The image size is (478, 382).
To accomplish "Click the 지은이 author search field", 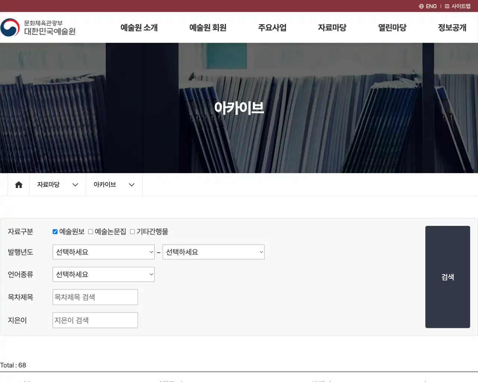I will (95, 320).
